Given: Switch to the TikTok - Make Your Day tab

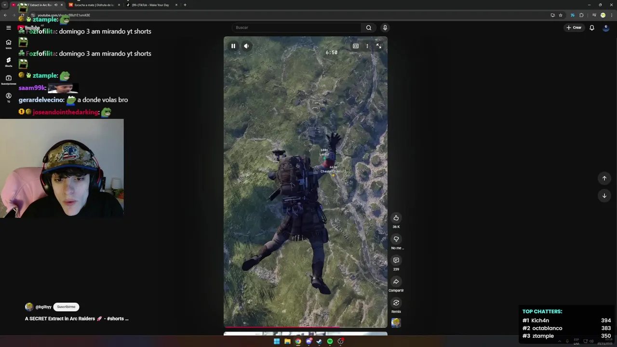Looking at the screenshot, I should click(x=151, y=5).
